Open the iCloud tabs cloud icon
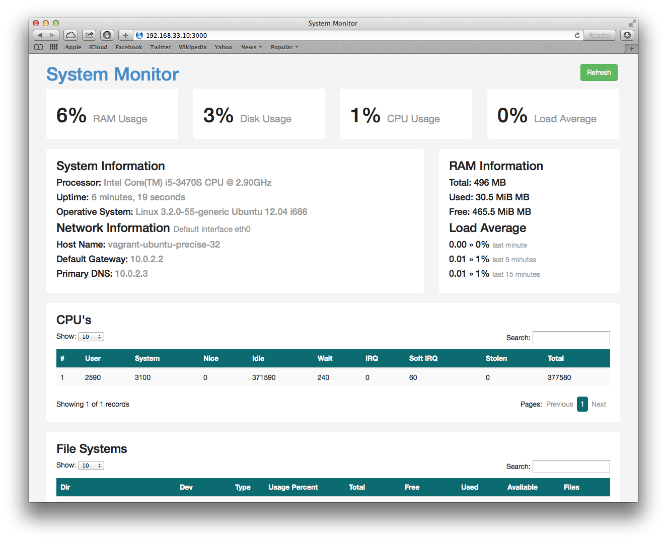This screenshot has width=667, height=542. [x=71, y=35]
